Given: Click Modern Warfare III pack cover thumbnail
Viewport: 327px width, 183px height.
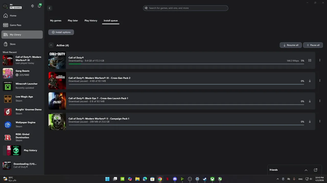Looking at the screenshot, I should click(57, 81).
